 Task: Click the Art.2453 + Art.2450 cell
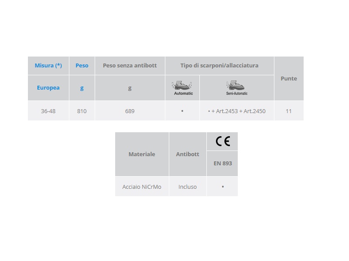(237, 111)
